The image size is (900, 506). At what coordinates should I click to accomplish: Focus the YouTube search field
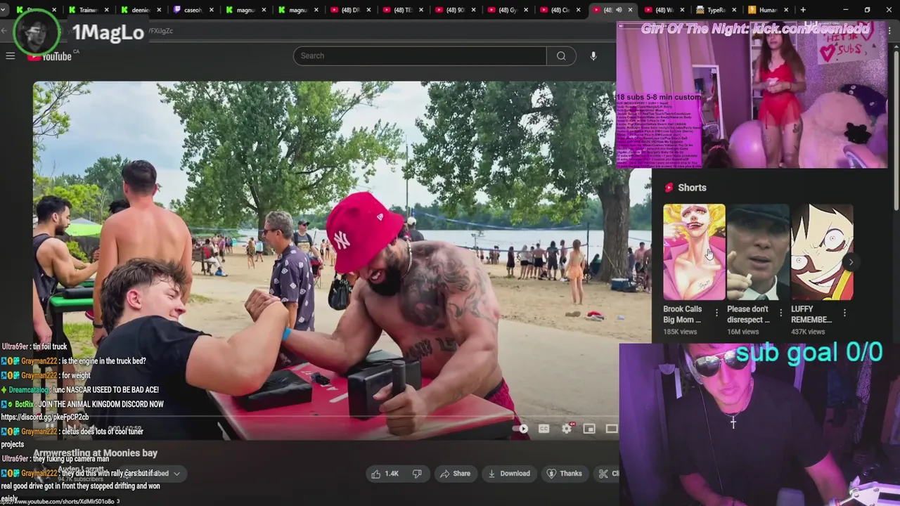(420, 56)
